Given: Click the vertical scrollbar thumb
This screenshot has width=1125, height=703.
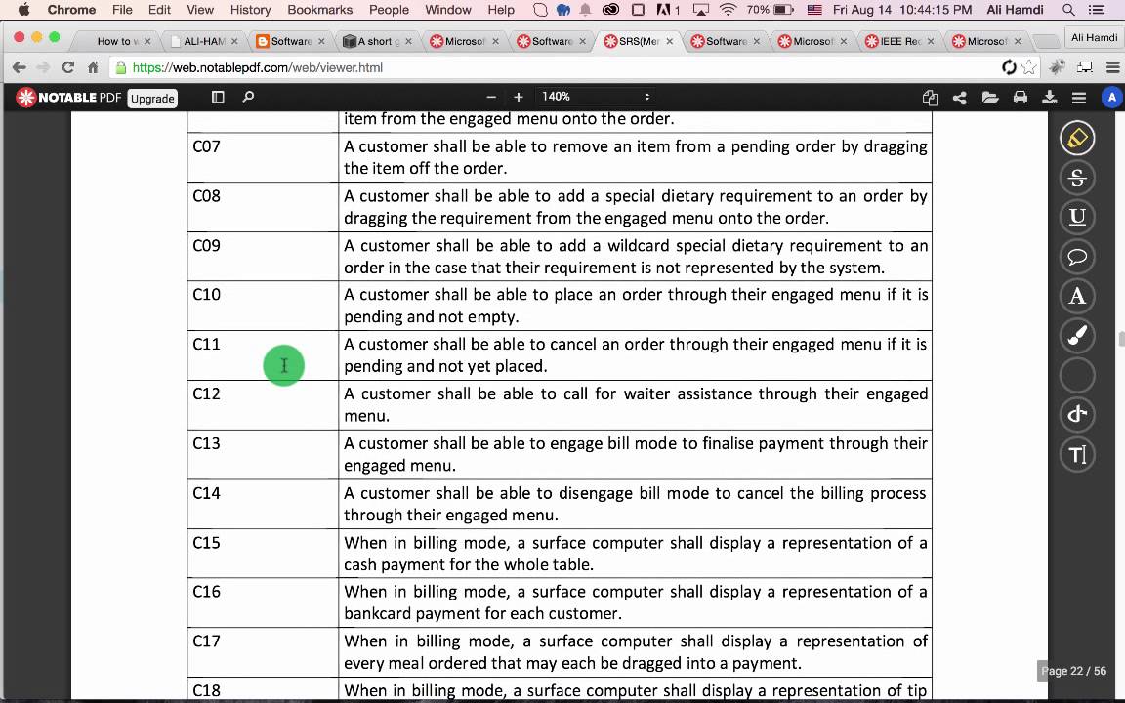Looking at the screenshot, I should coord(1121,339).
